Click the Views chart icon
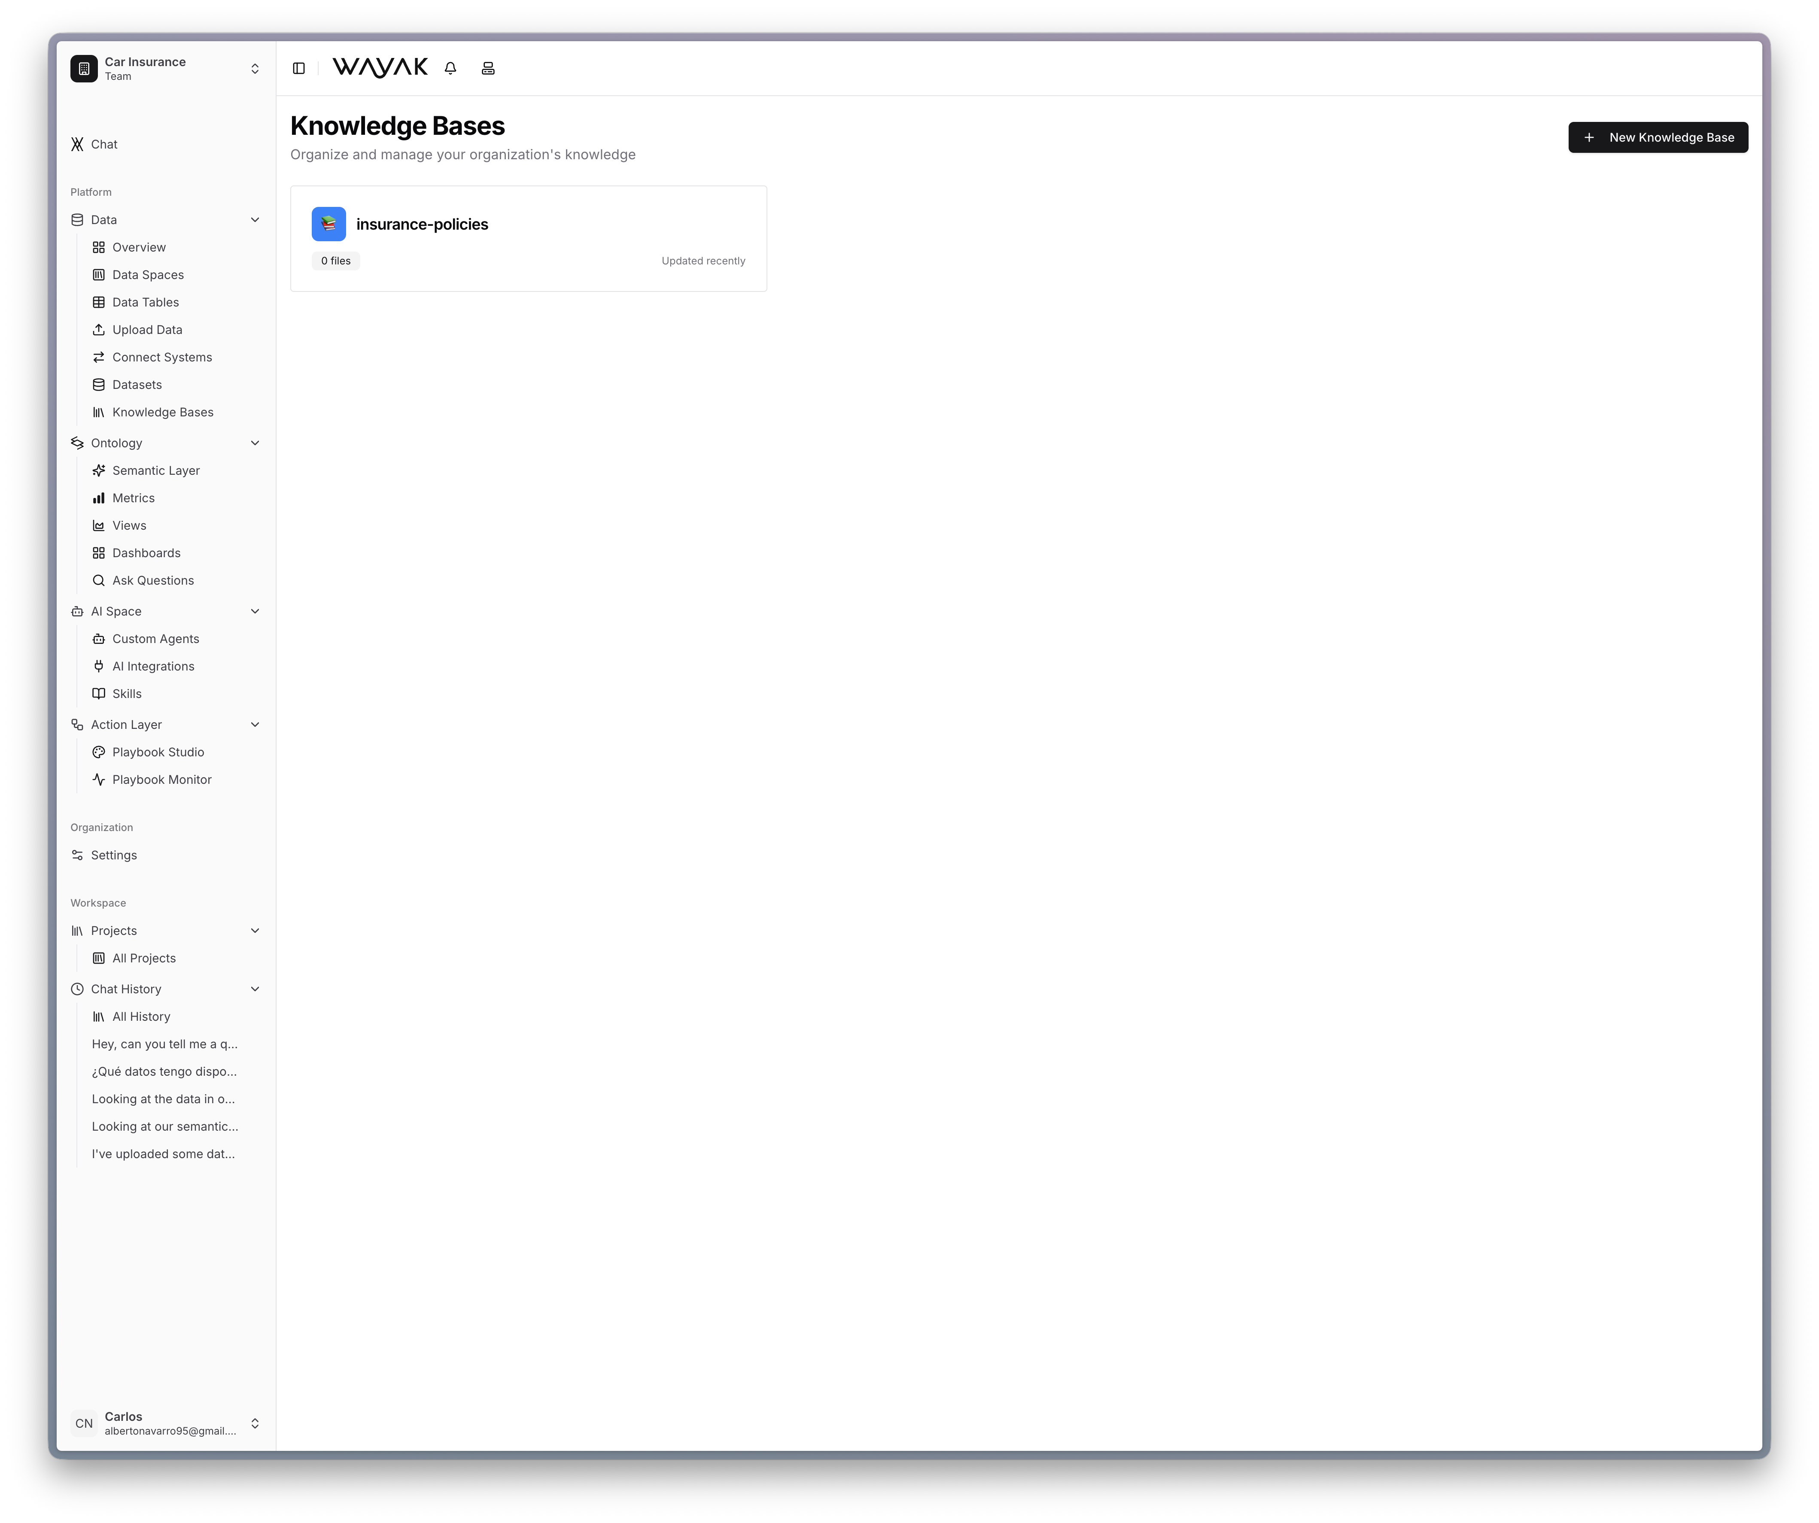 pos(99,525)
